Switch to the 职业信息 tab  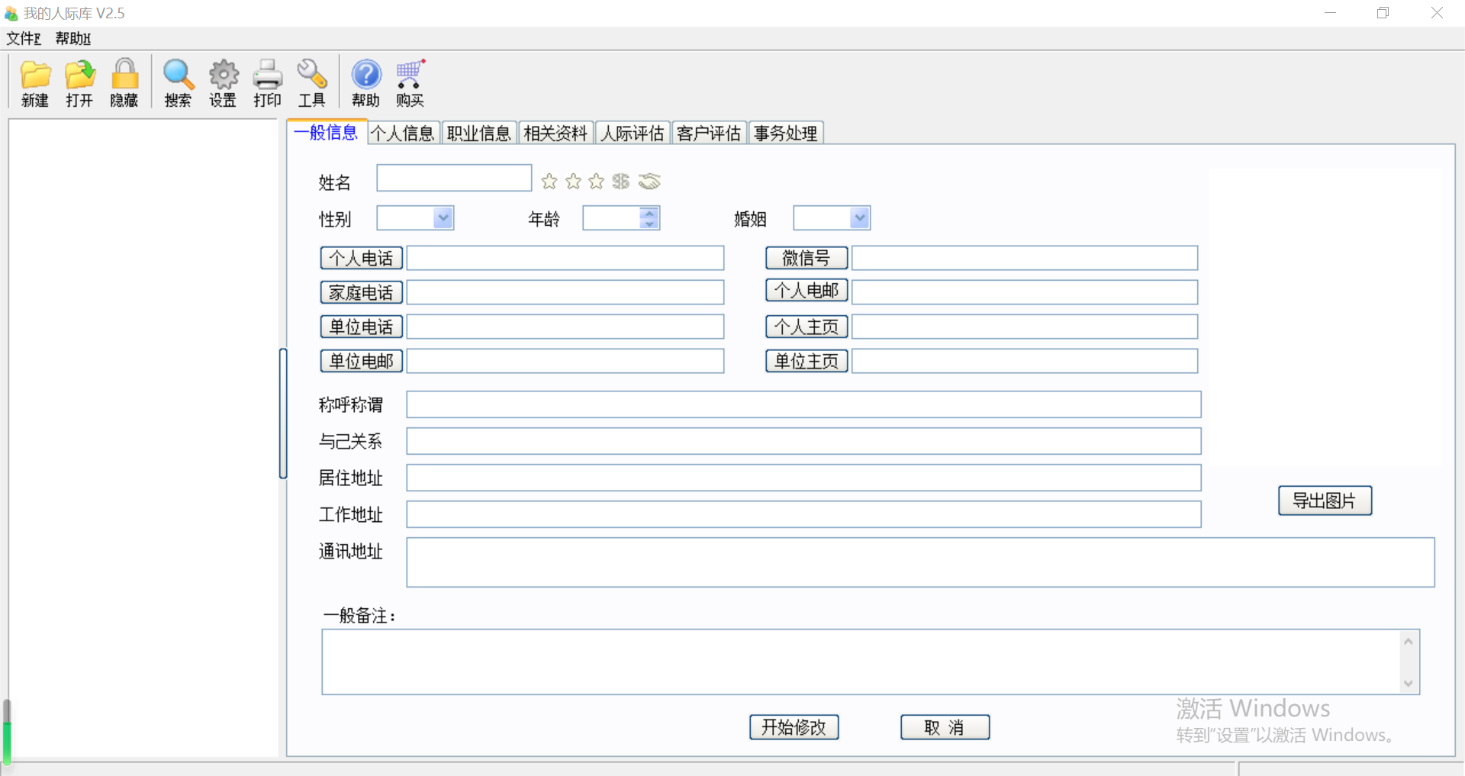tap(478, 134)
